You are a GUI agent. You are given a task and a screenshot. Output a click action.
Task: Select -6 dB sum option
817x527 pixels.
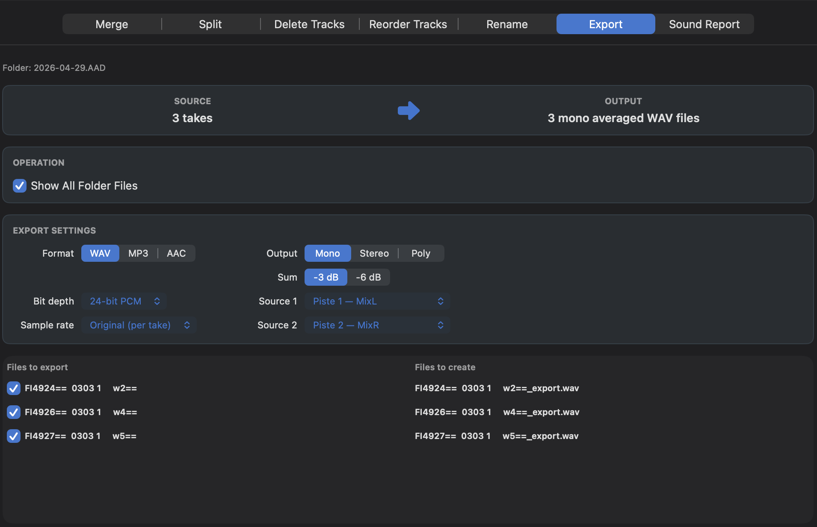(368, 277)
